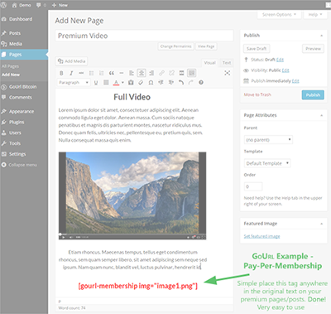Open the Help dropdown tab
Viewport: 331px width, 314px height.
(315, 15)
